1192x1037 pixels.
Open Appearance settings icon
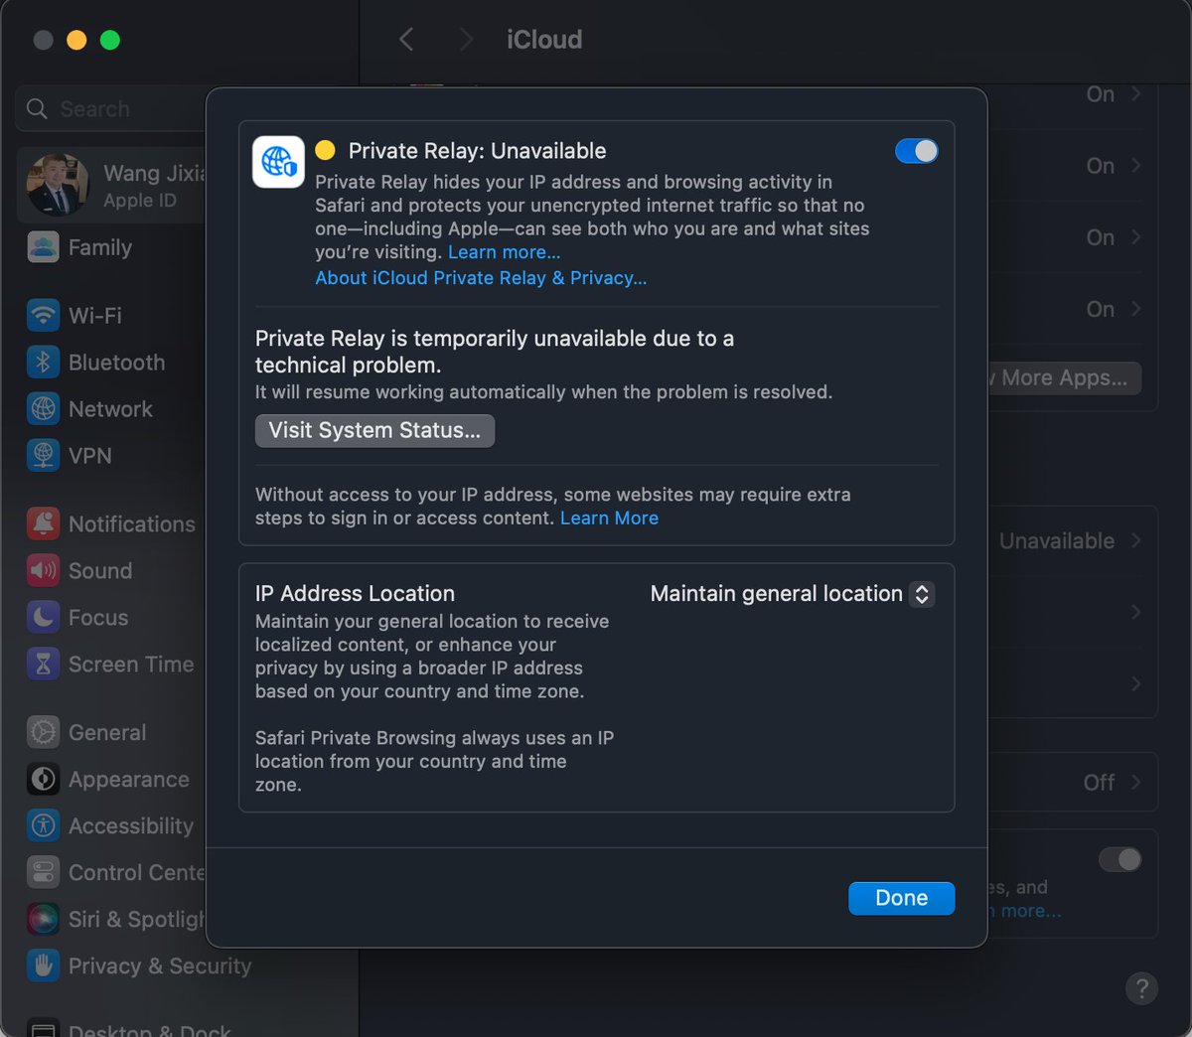[43, 779]
